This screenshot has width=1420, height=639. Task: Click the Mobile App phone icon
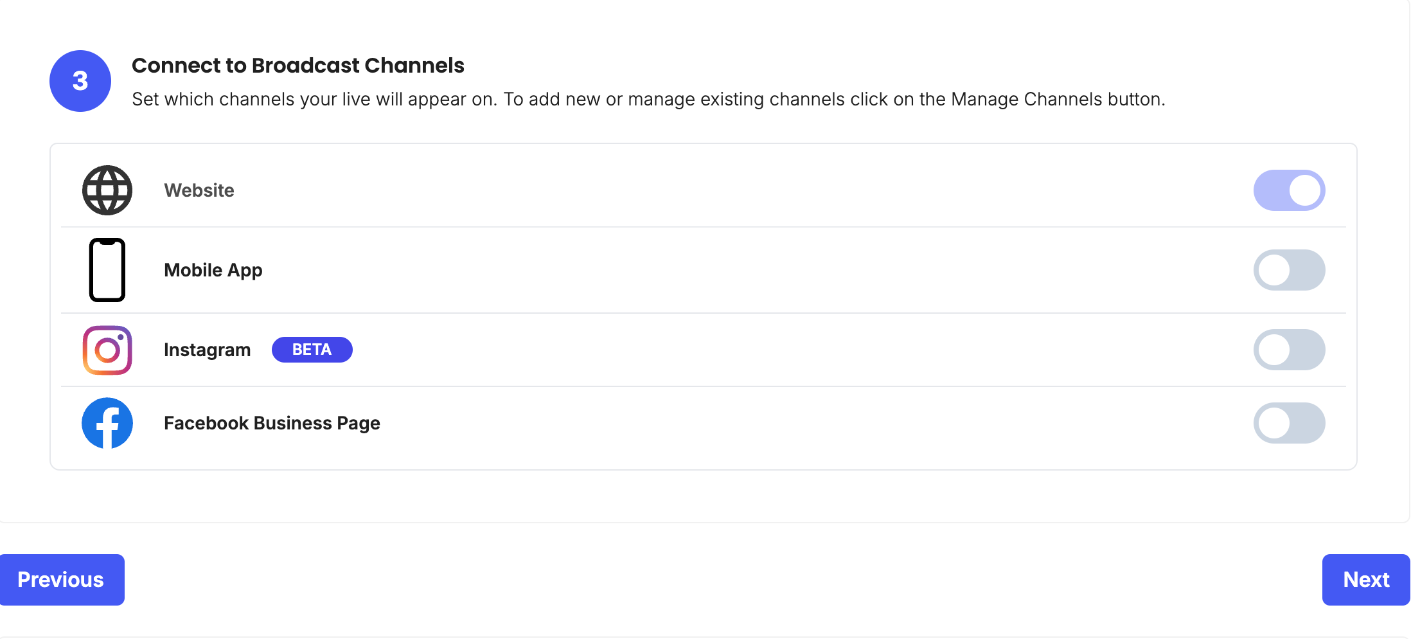click(x=107, y=270)
